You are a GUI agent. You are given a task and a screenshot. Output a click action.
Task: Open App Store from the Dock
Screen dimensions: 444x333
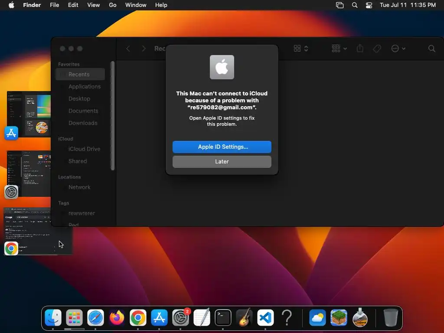pyautogui.click(x=159, y=317)
